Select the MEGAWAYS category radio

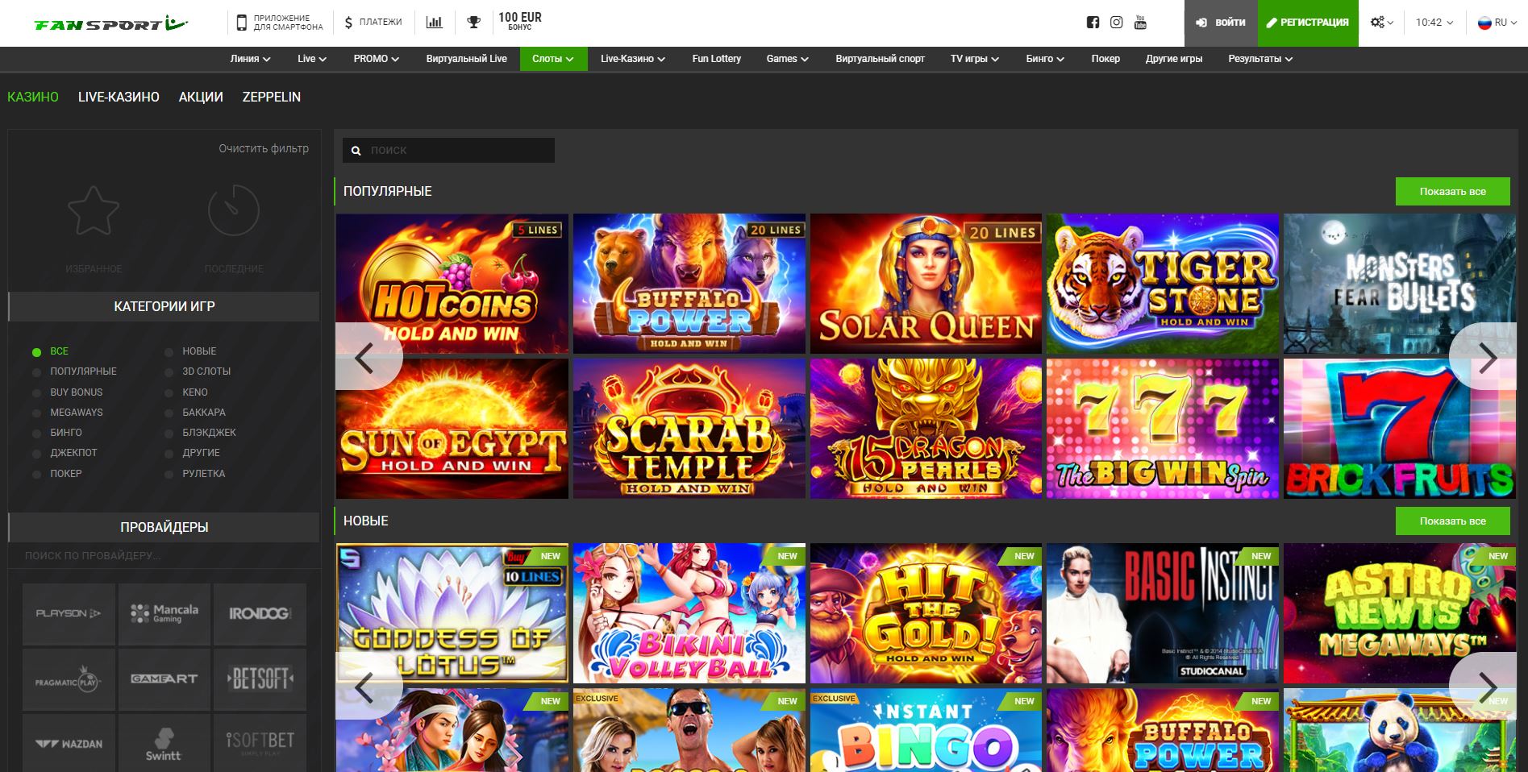pyautogui.click(x=36, y=413)
